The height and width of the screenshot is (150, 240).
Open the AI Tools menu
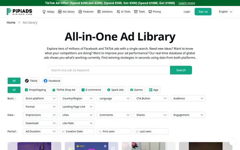point(123,12)
